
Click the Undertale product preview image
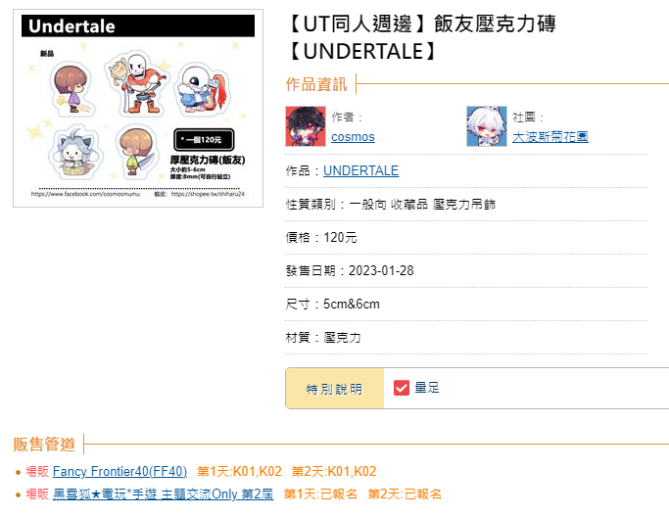138,108
